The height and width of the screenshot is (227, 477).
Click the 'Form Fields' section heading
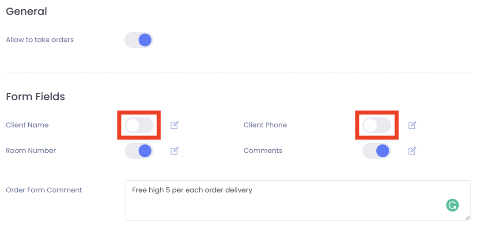click(x=35, y=96)
